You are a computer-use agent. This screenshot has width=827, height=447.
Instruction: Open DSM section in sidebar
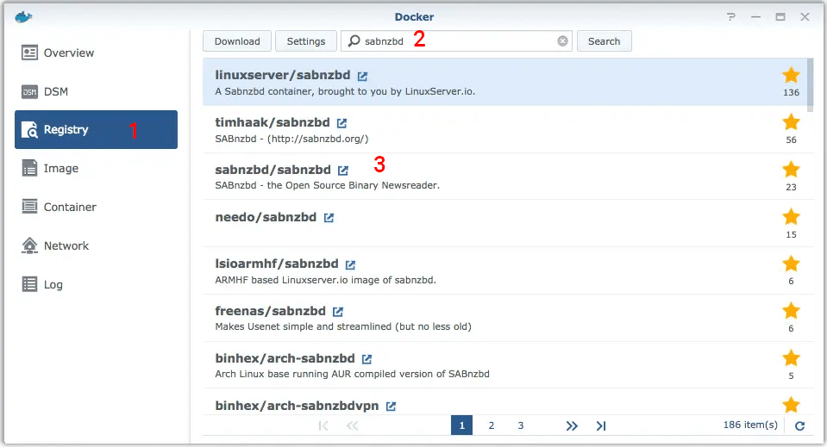pos(96,91)
